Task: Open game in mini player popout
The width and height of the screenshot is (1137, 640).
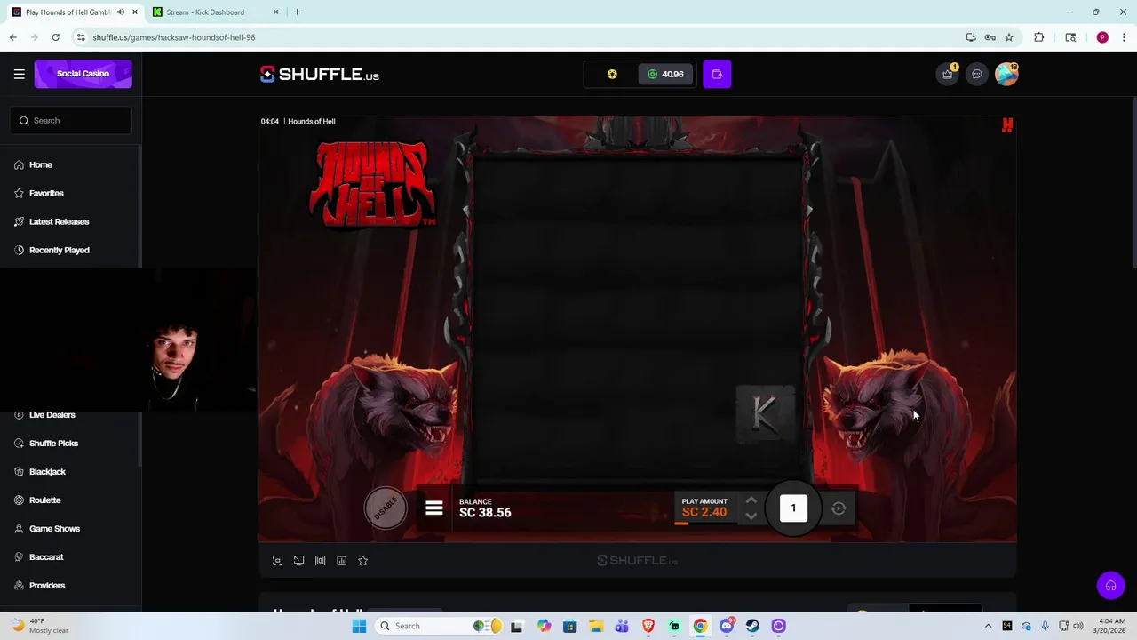Action: (298, 561)
